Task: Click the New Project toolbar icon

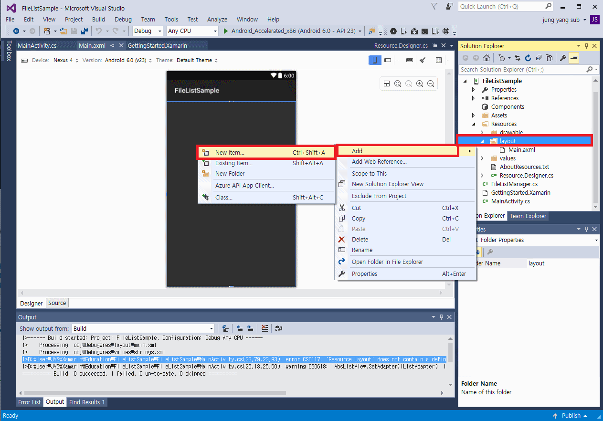Action: coord(47,31)
